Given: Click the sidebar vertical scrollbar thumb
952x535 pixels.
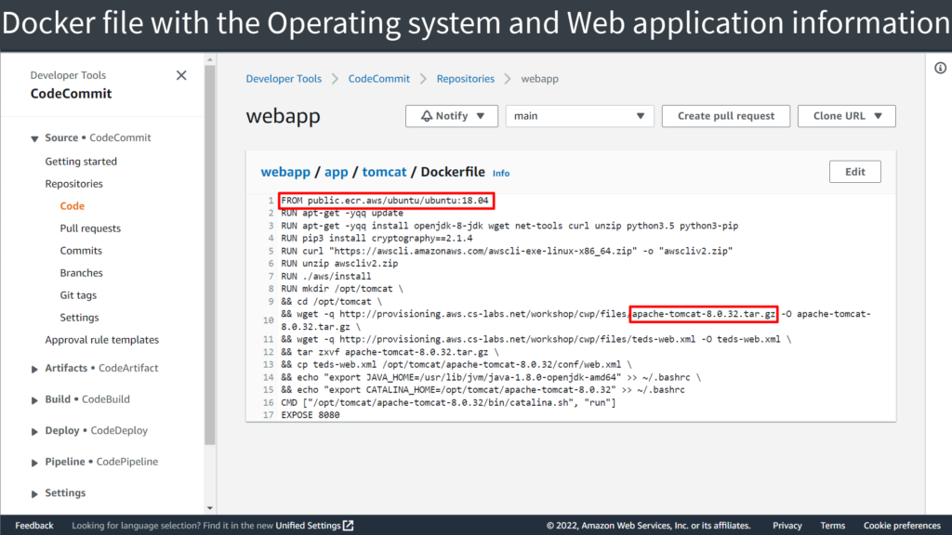Looking at the screenshot, I should click(210, 254).
